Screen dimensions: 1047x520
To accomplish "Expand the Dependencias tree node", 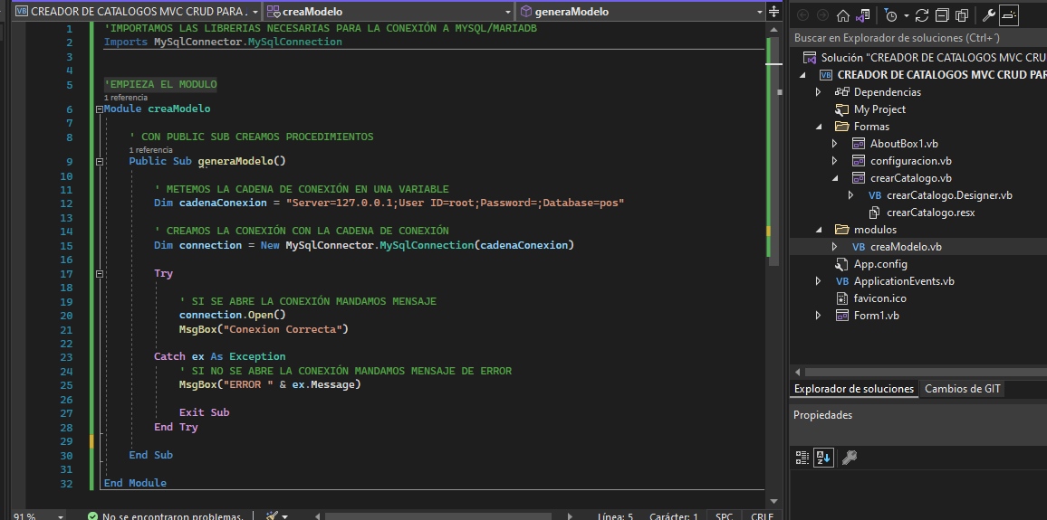I will 819,92.
